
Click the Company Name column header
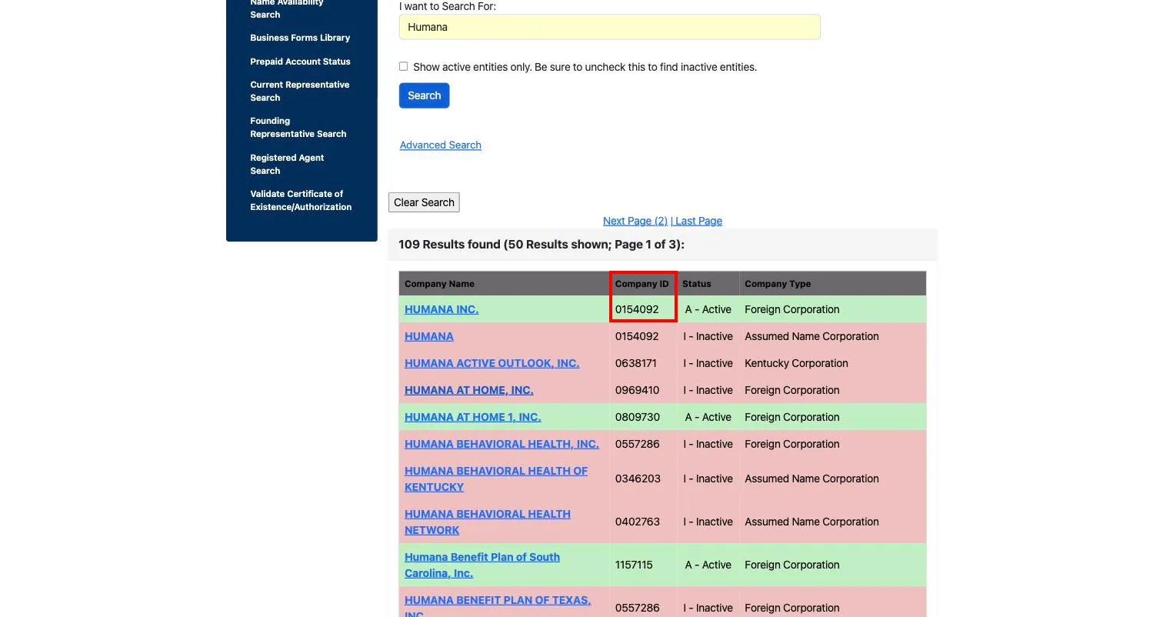pos(440,284)
